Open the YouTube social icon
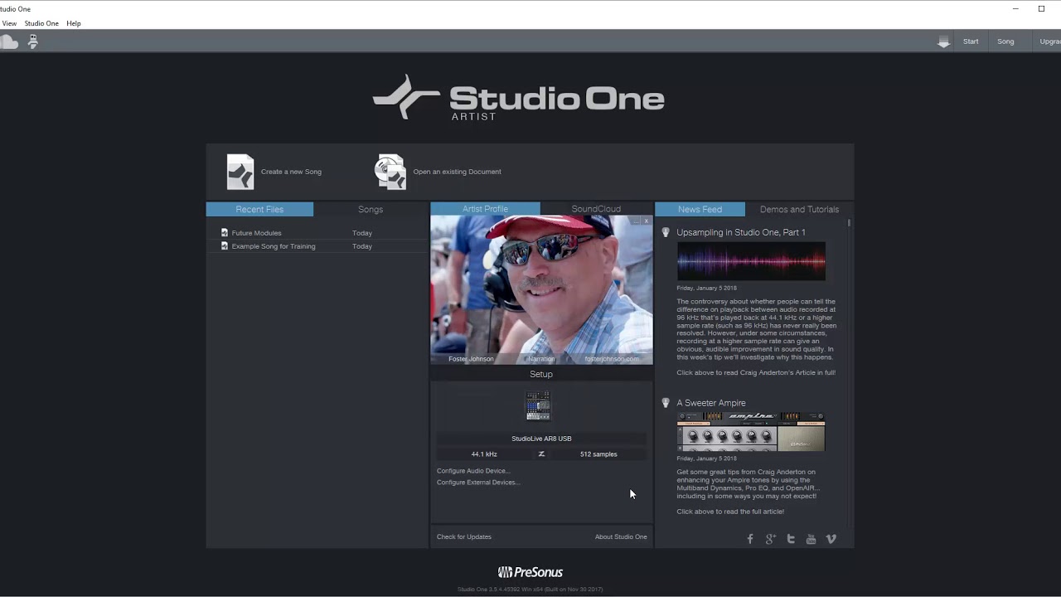Viewport: 1061px width, 597px height. pyautogui.click(x=811, y=539)
